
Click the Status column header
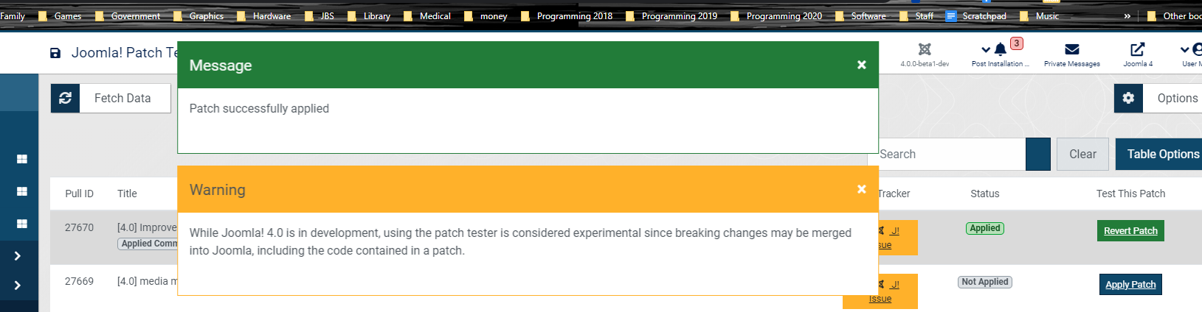984,194
